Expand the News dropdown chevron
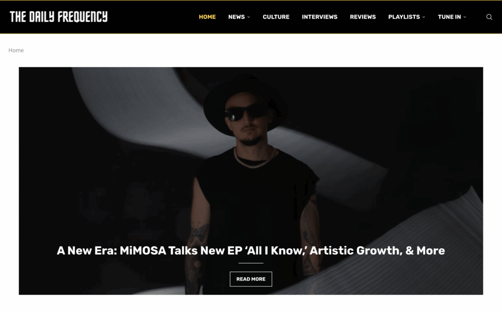 249,17
